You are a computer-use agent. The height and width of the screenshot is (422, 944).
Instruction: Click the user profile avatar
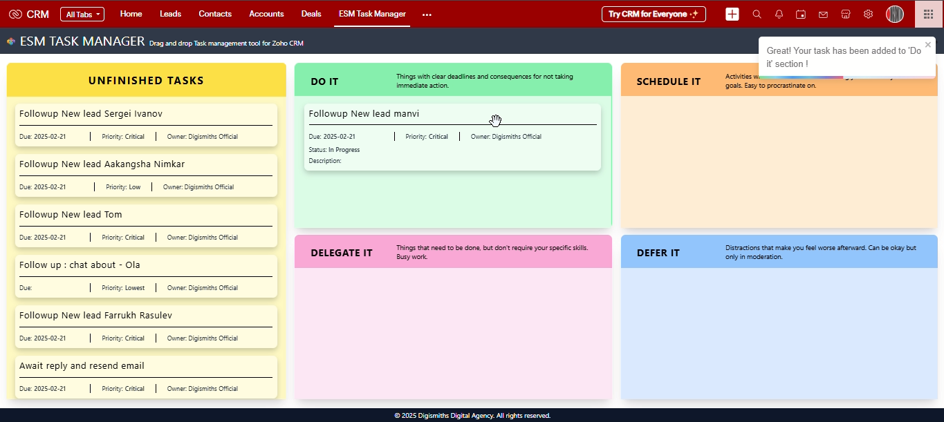click(895, 15)
